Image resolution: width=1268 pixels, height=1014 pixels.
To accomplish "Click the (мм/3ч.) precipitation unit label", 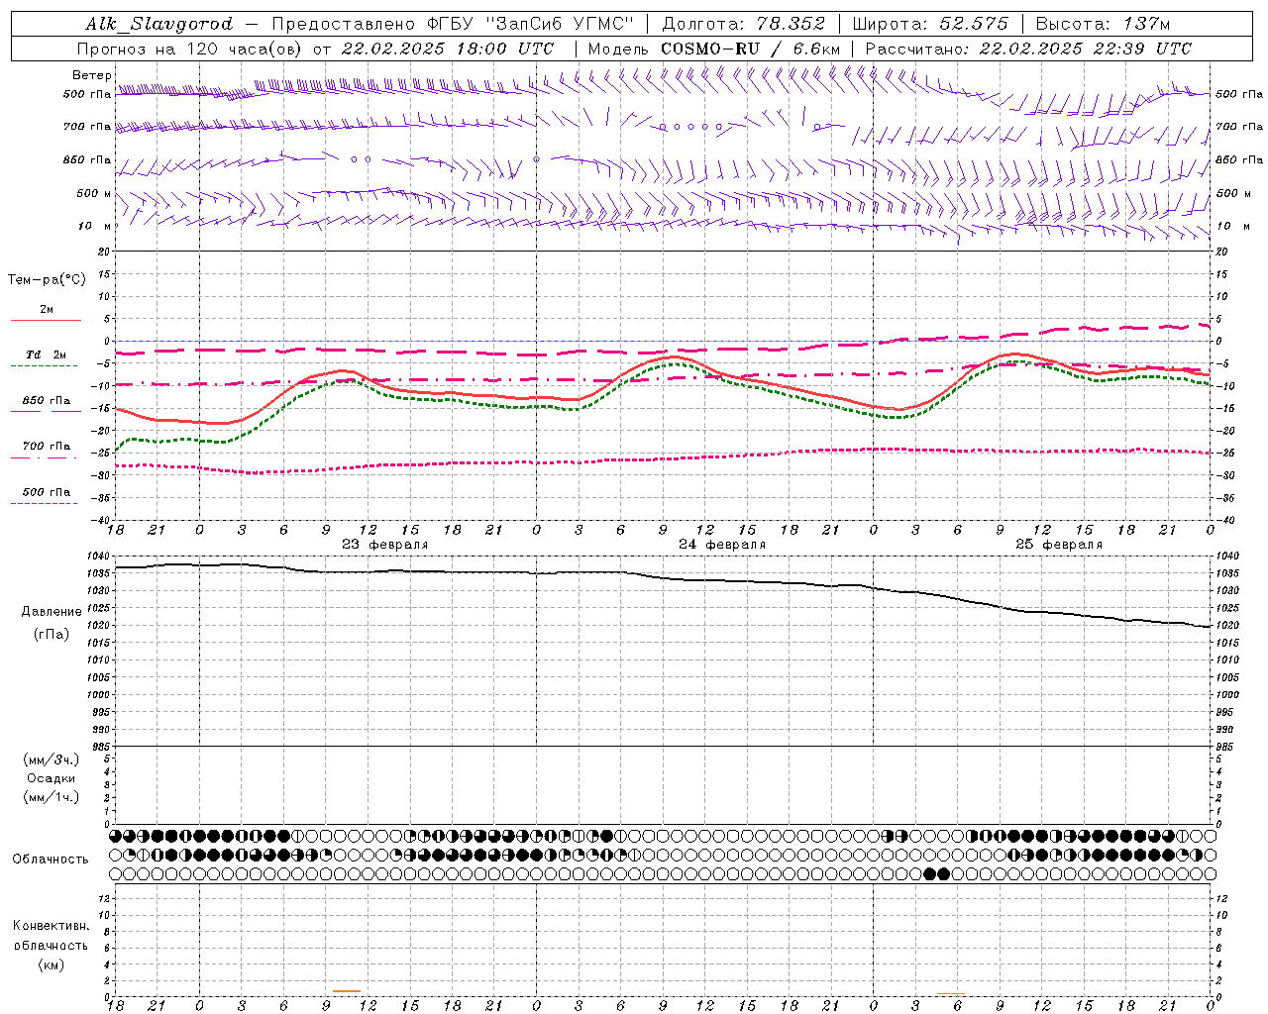I will pos(52,760).
